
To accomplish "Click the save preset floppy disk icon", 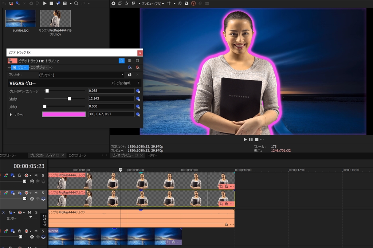I will coord(129,75).
